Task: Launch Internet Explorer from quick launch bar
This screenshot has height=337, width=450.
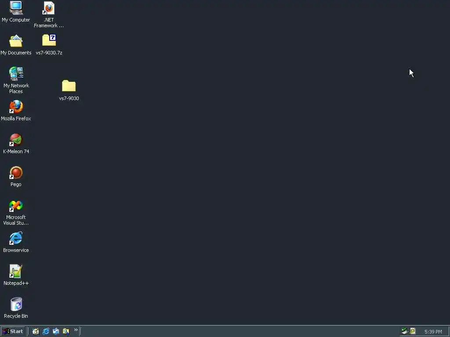Action: click(x=46, y=332)
